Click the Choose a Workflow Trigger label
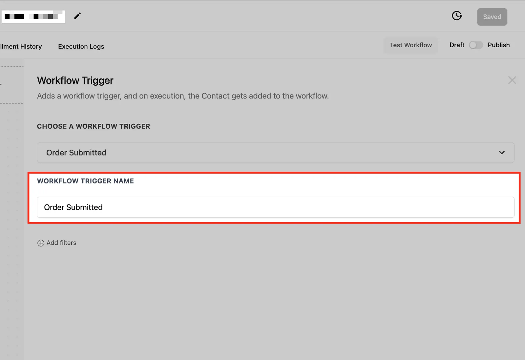 (x=94, y=126)
